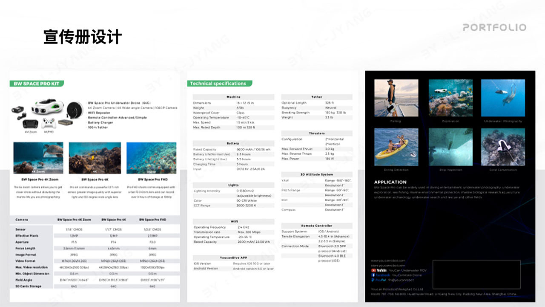Click the APPLICATION heading
This screenshot has height=307, width=545.
click(390, 182)
